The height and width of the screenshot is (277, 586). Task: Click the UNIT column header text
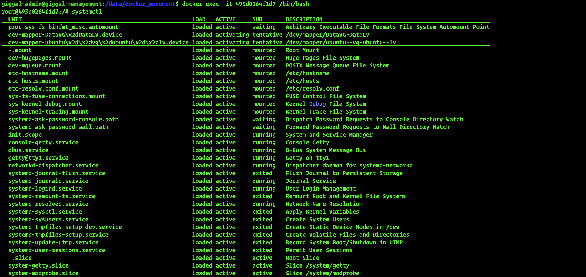[x=15, y=19]
